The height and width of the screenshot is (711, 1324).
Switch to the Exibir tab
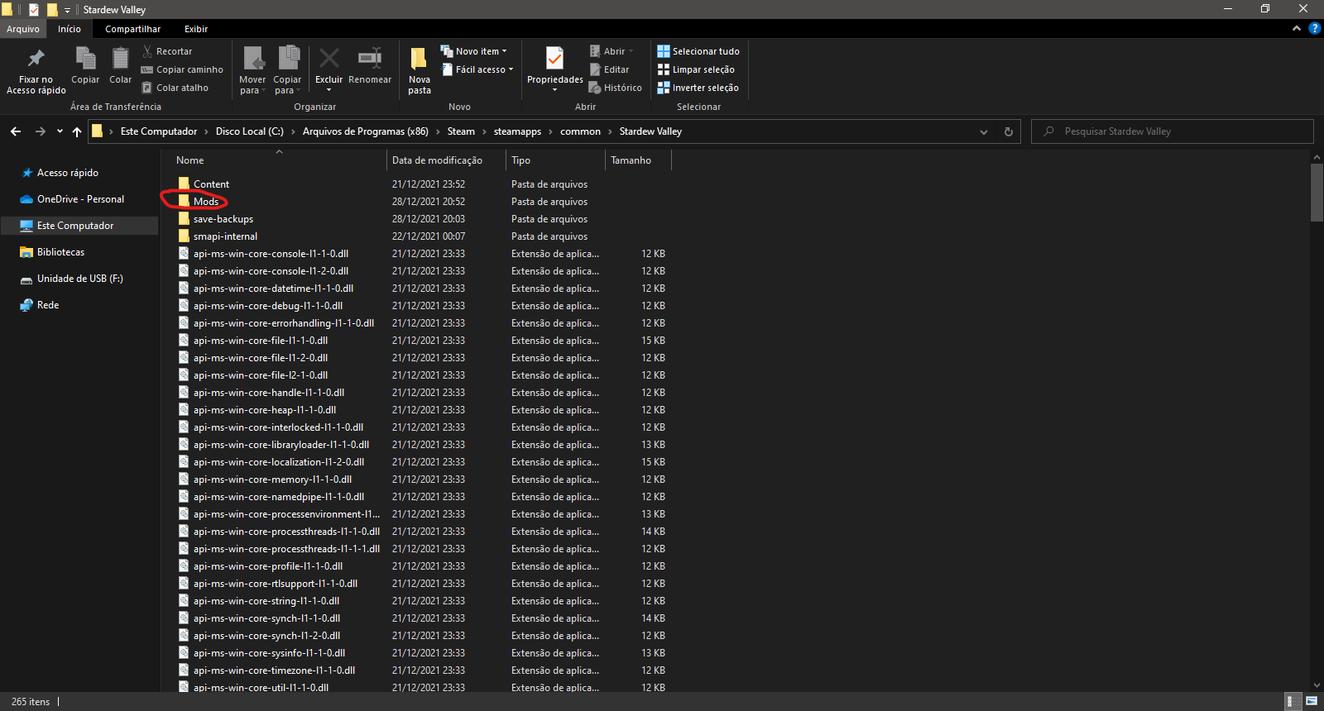[x=196, y=29]
